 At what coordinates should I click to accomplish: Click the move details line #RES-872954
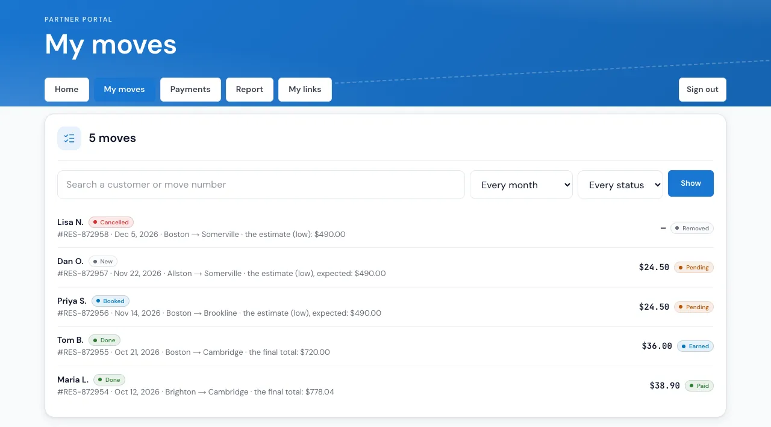tap(196, 392)
